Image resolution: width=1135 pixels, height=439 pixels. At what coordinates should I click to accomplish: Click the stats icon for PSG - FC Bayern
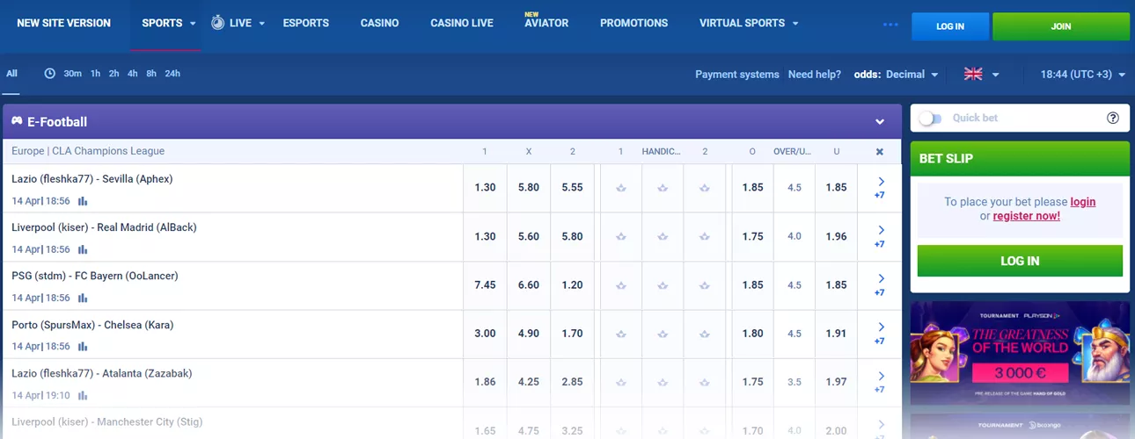coord(83,299)
